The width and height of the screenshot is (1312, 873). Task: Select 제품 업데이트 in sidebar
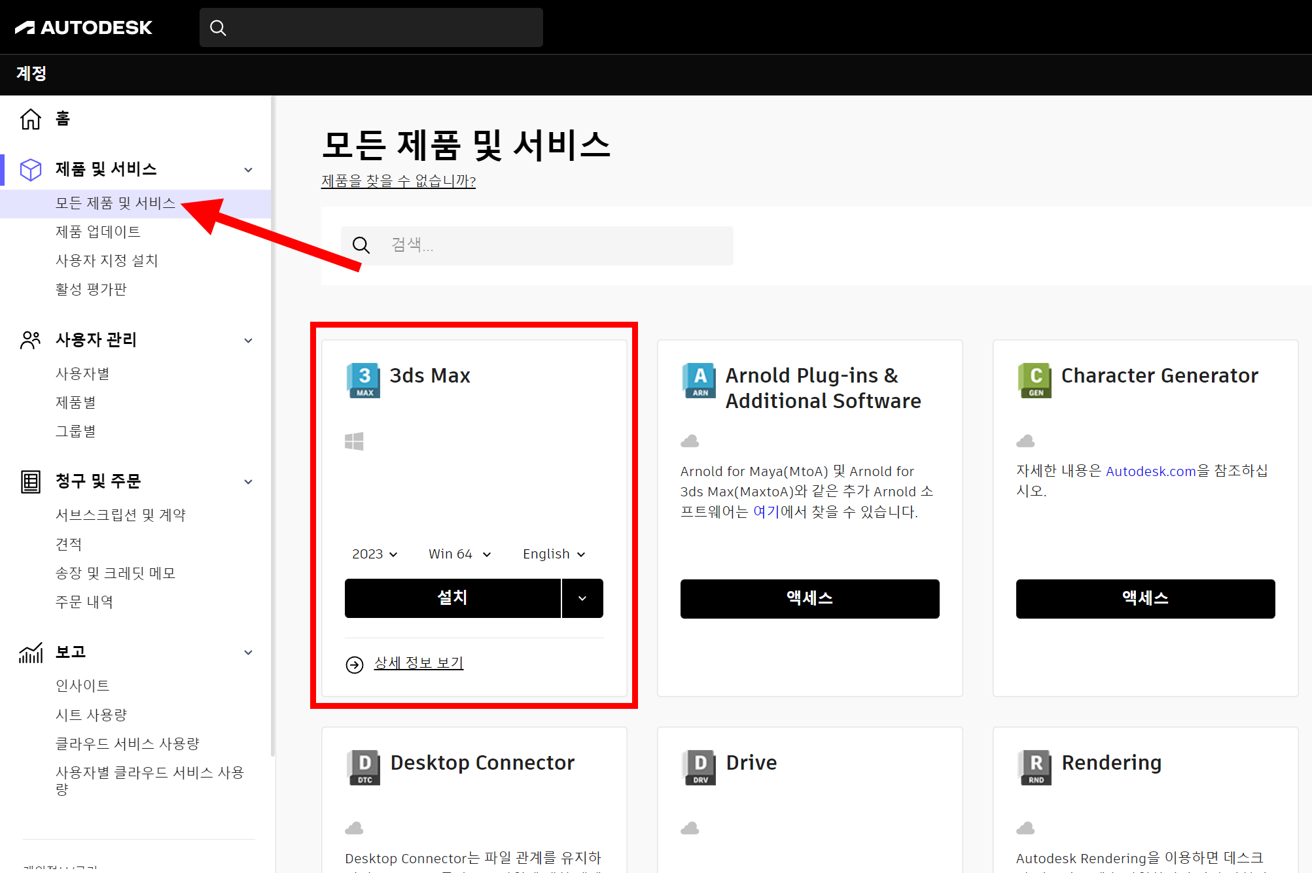pos(98,231)
